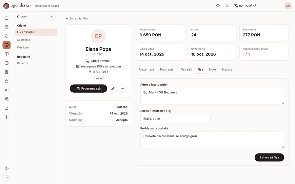The image size is (295, 184).
Task: Open the robot assistant icon in sidebar
Action: tap(7, 81)
